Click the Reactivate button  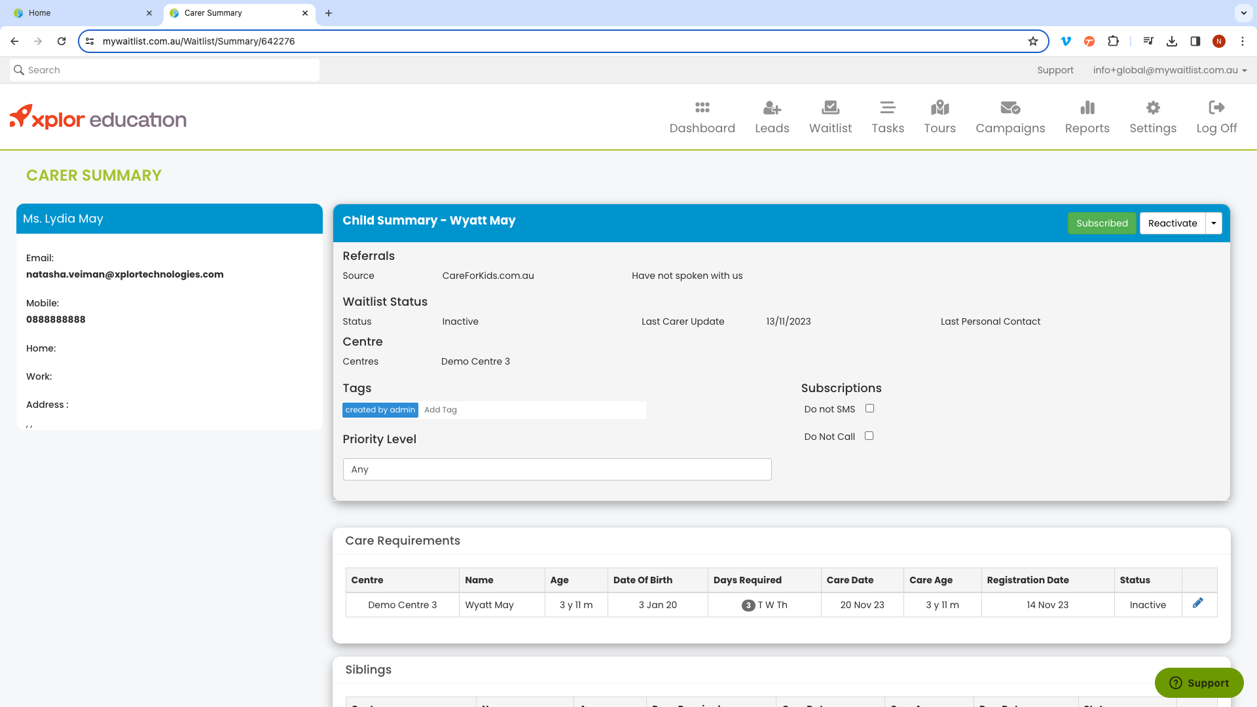[1173, 223]
